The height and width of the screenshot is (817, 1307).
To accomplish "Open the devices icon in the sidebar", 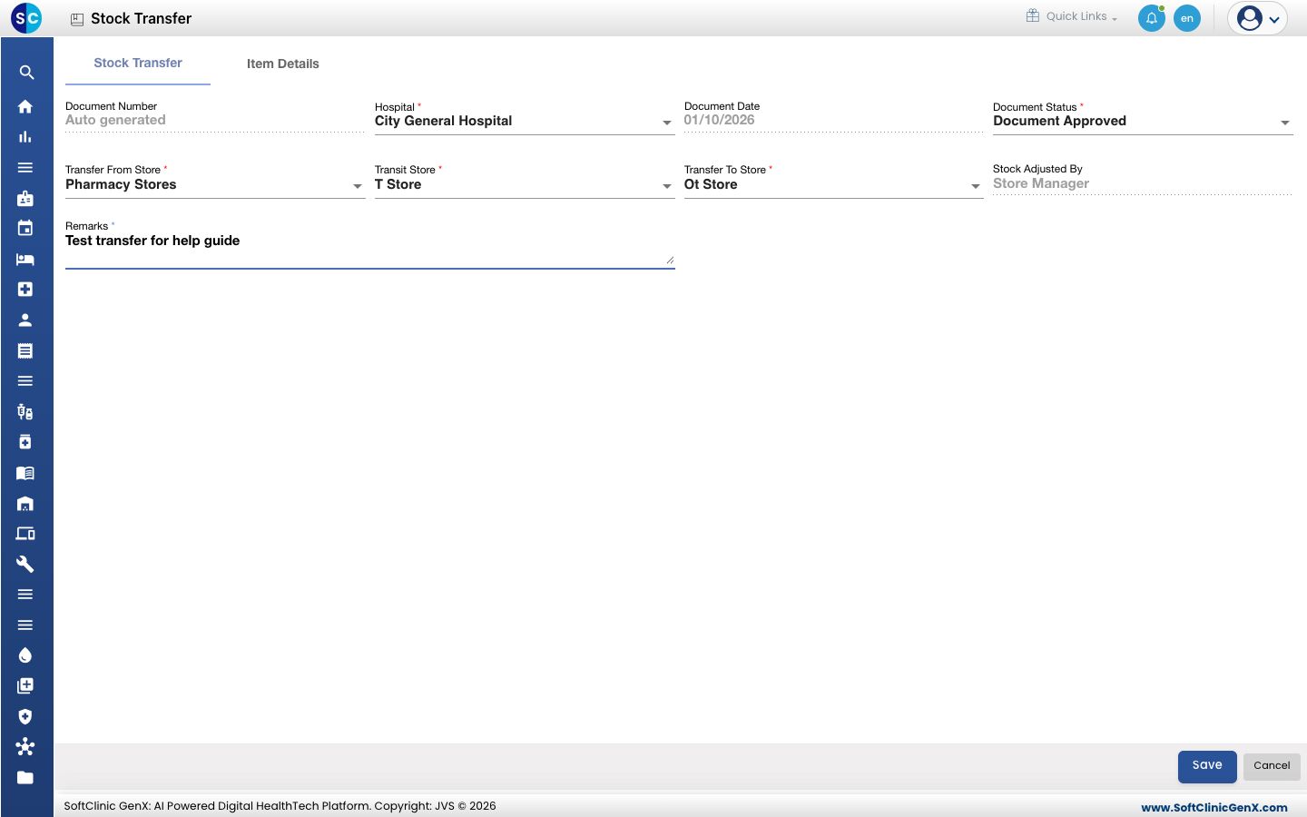I will pos(25,534).
